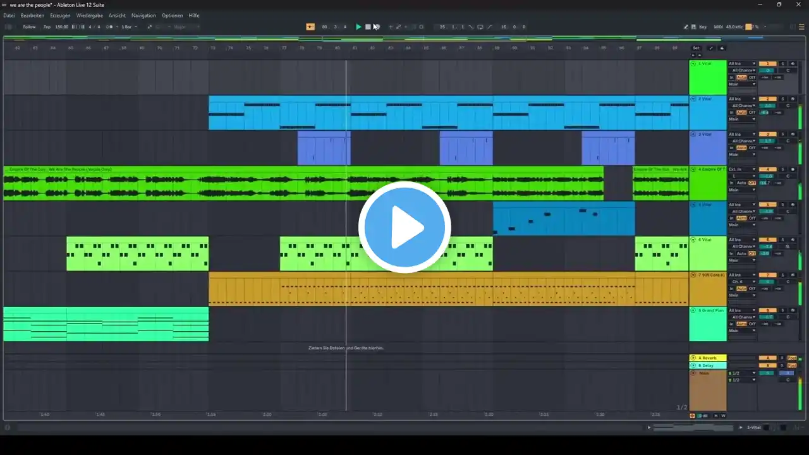Adjust track 4 Empire Of T volume slider
The image size is (809, 455).
767,176
